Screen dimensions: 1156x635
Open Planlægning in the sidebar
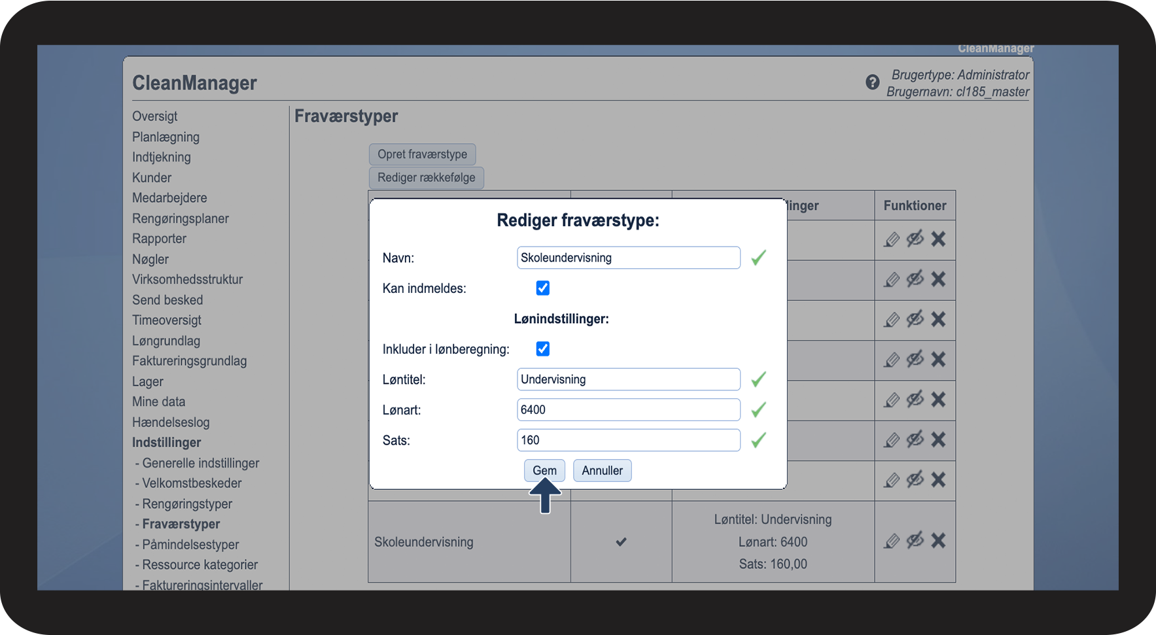pos(166,137)
